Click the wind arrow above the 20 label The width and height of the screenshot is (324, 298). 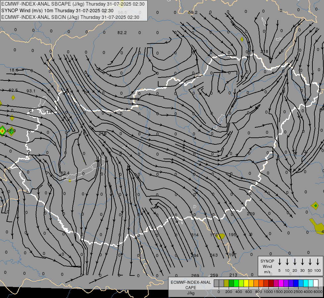tap(295, 262)
